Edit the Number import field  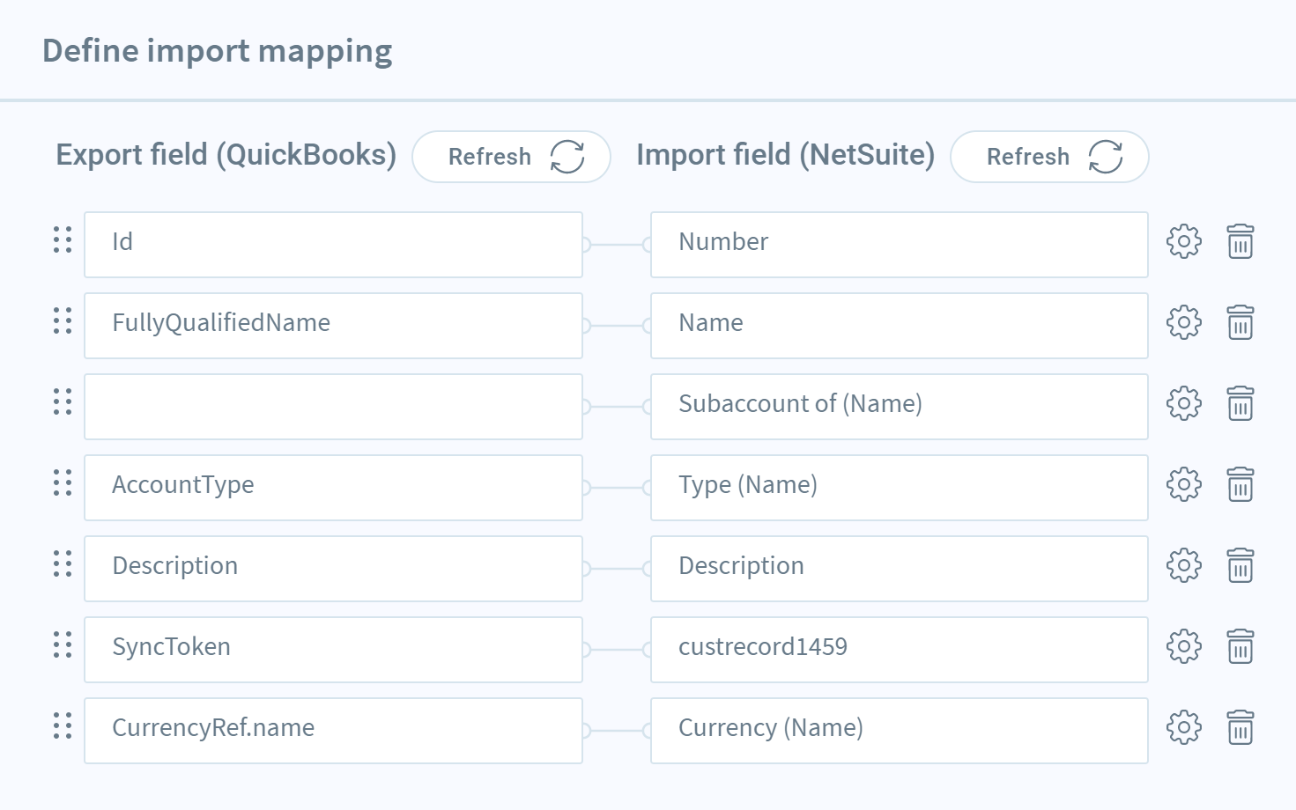[900, 245]
